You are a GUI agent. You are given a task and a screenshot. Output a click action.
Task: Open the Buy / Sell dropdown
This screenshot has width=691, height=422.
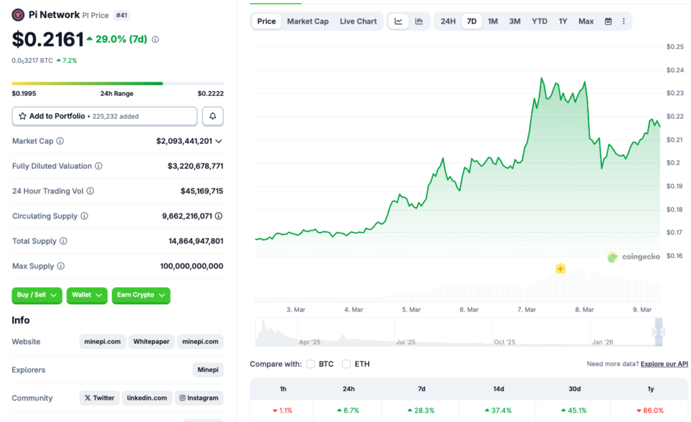point(36,295)
